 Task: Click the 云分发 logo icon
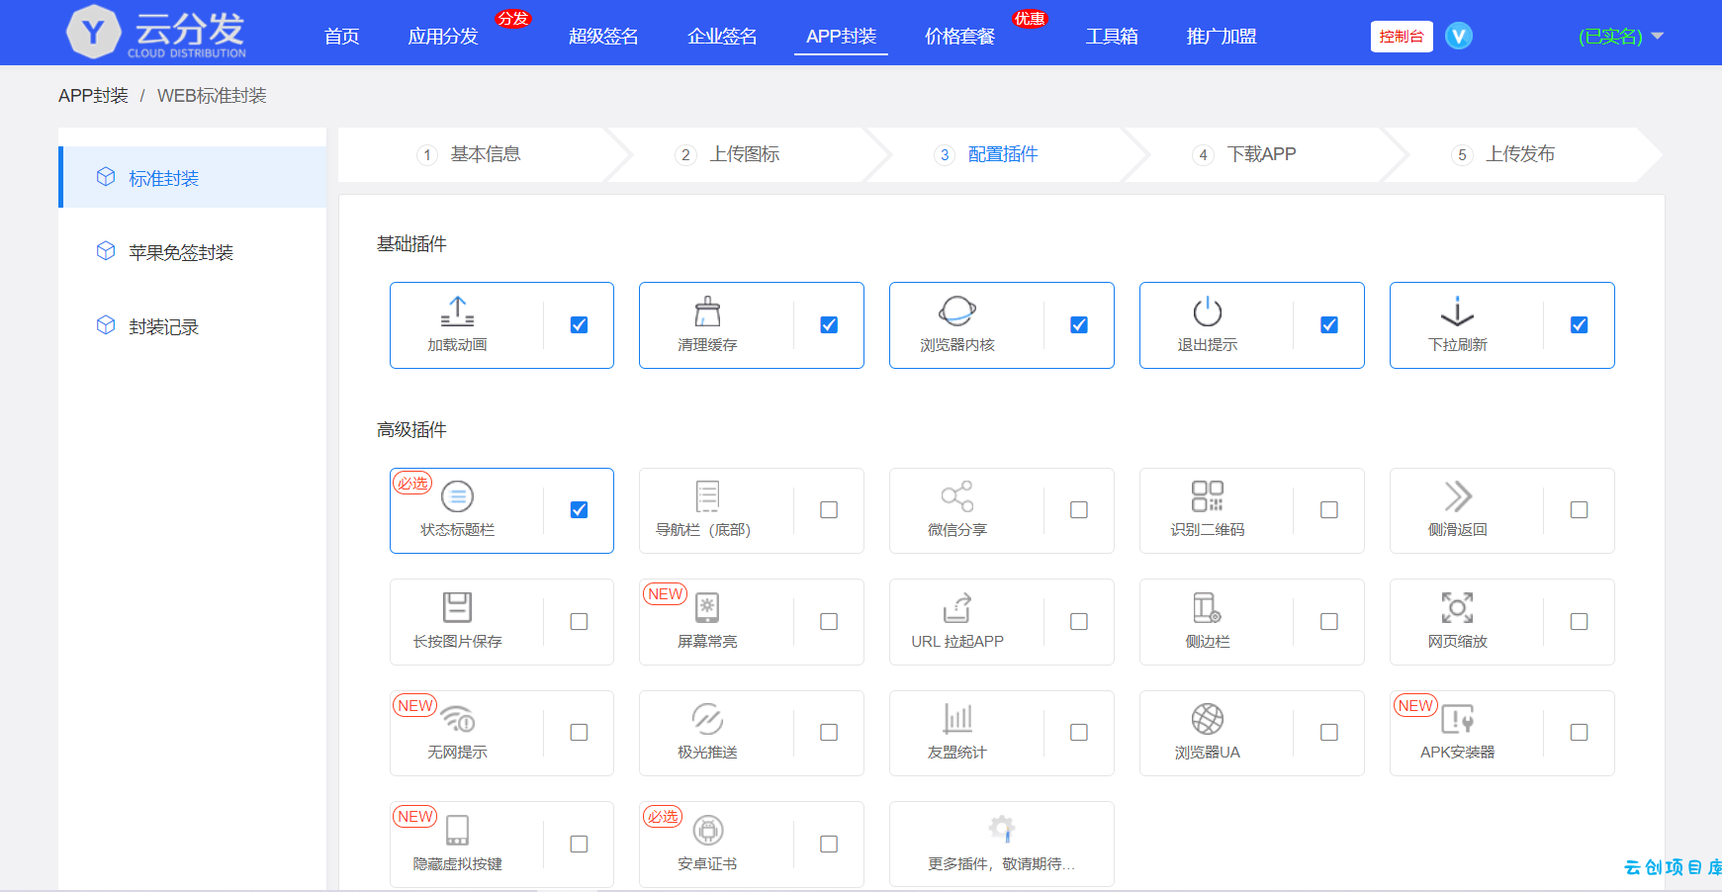coord(93,32)
